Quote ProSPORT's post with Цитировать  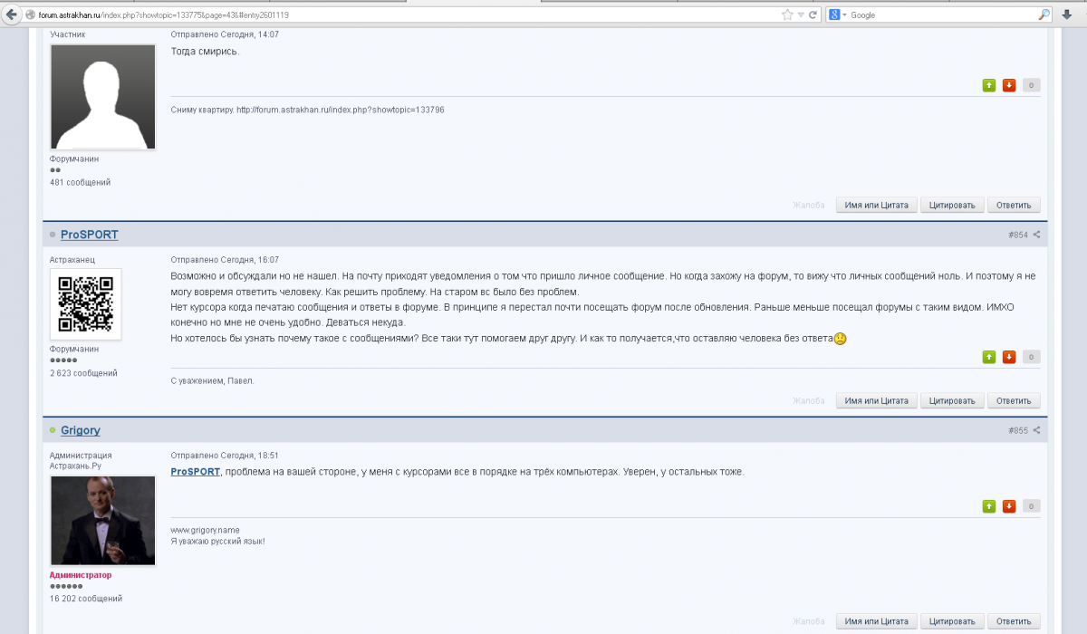pyautogui.click(x=952, y=400)
